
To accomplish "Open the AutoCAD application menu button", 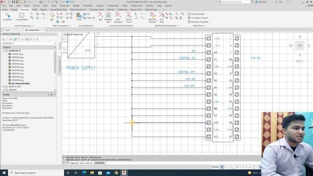I will tap(2, 2).
